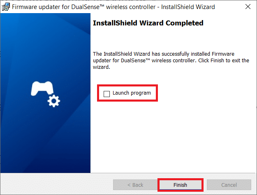Click DualSense in the window title
The height and width of the screenshot is (195, 257).
[x=86, y=7]
